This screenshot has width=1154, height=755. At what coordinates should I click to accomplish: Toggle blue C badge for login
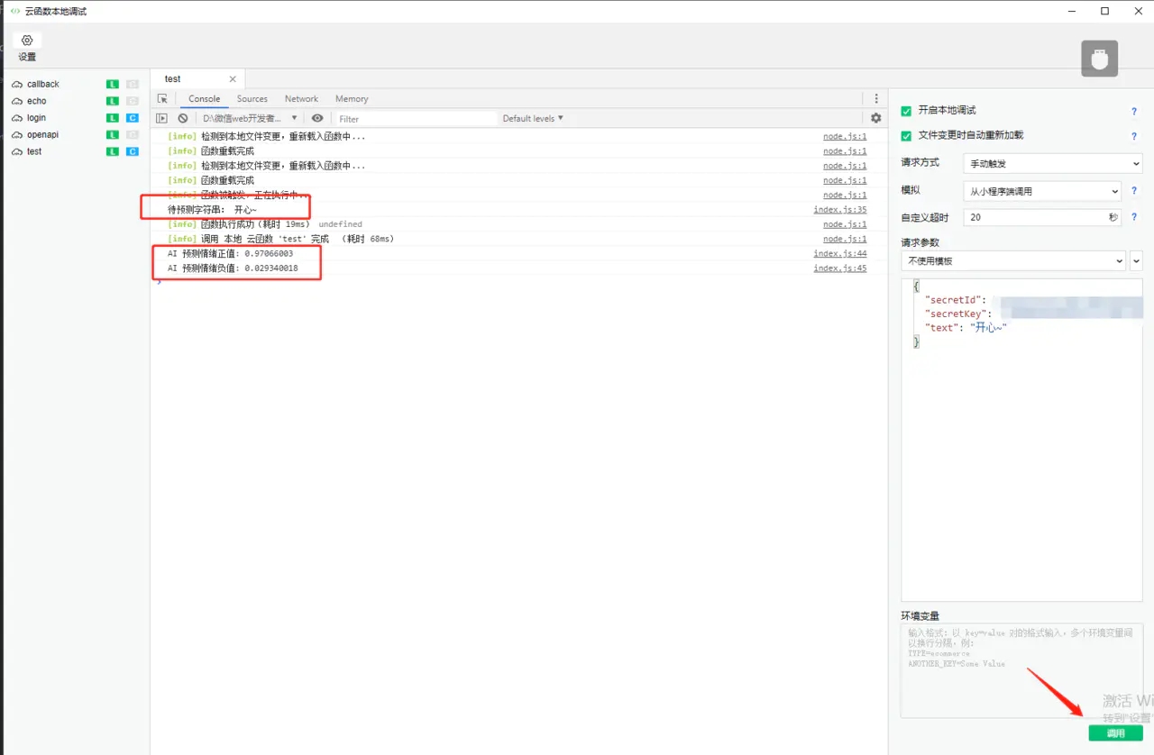click(x=133, y=118)
